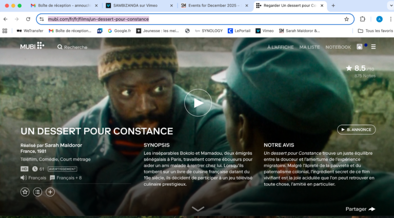Bookmark this page with the star icon

point(346,19)
